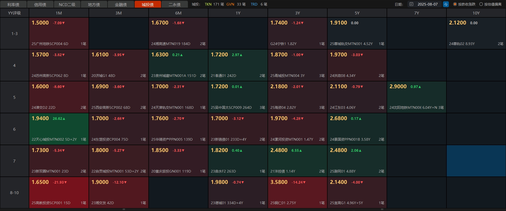Viewport: 506px width, 211px height.
Task: Switch to the 利率债 tab
Action: (x=13, y=4)
